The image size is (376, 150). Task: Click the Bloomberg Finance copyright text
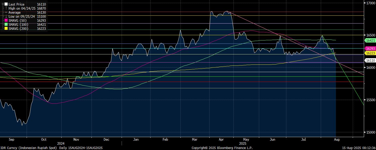coord(222,148)
